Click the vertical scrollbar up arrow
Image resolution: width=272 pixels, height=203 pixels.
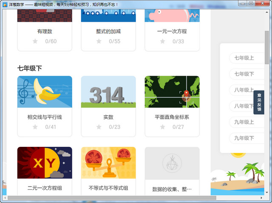[x=267, y=12]
